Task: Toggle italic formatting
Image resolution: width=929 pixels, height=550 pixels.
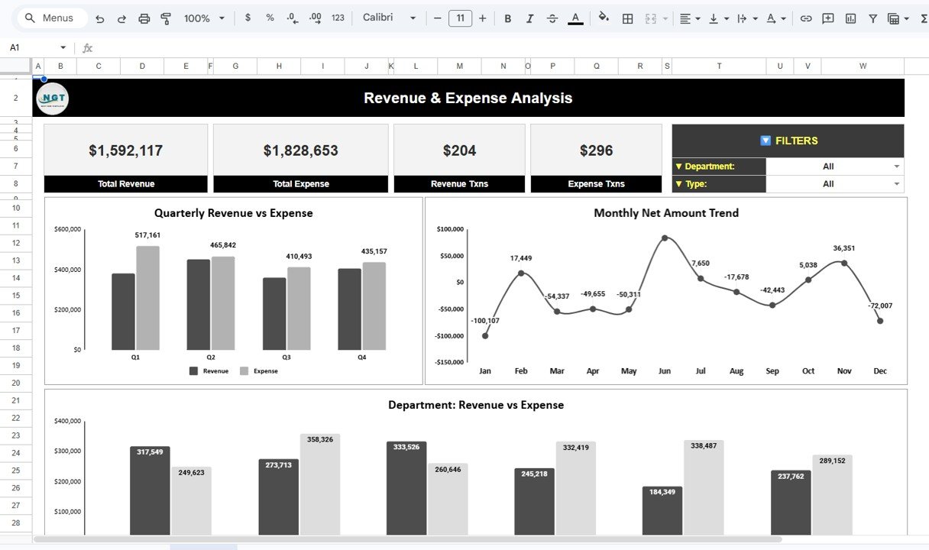Action: click(x=529, y=18)
